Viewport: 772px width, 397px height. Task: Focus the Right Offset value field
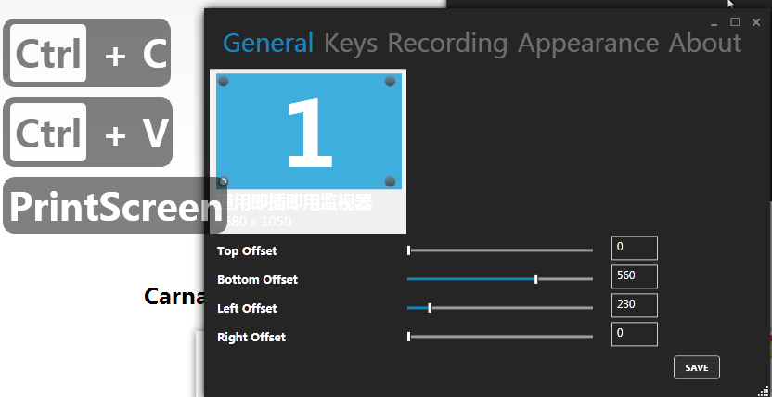[x=634, y=334]
